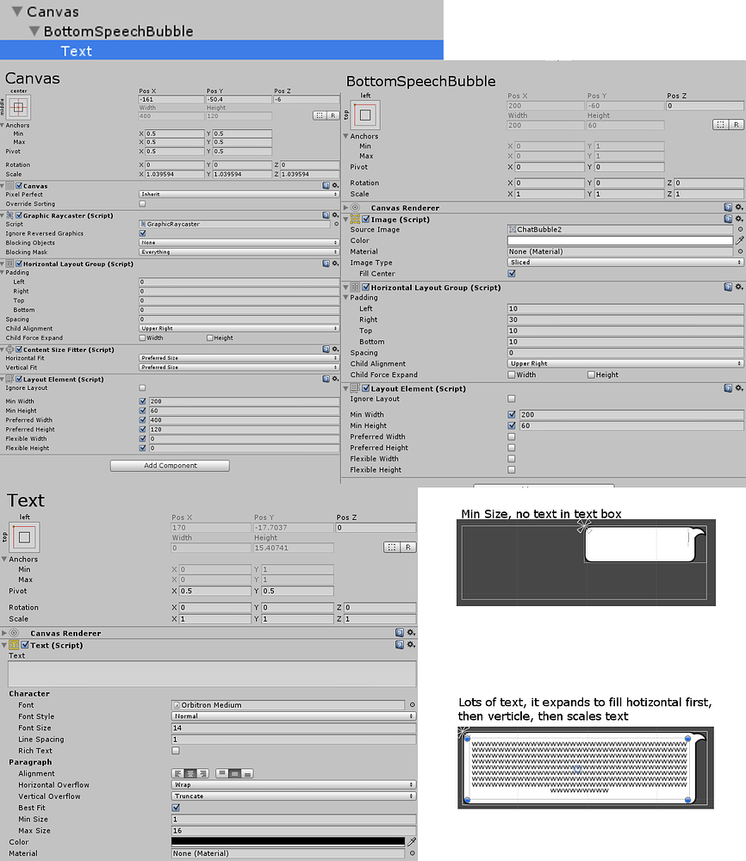
Task: Click the gear icon on Image (Script) component
Action: [737, 219]
